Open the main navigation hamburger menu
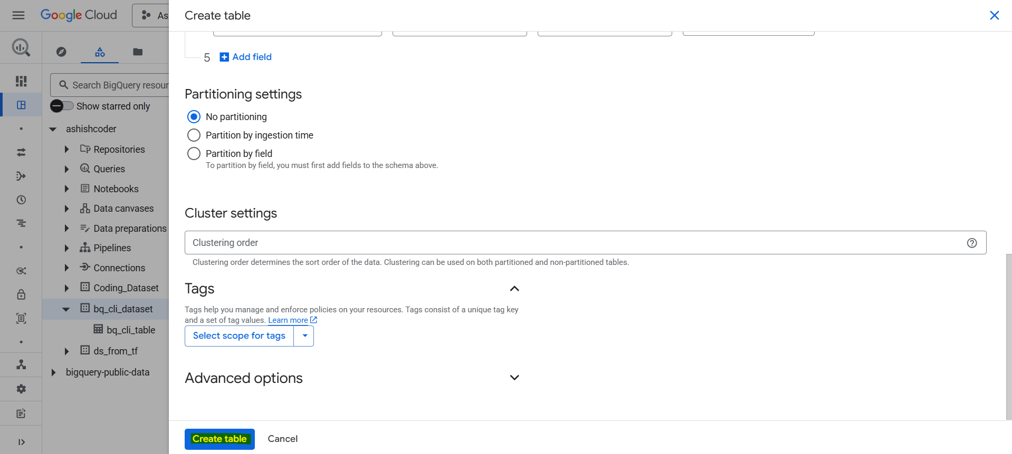Screen dimensions: 1012x454 (x=18, y=15)
